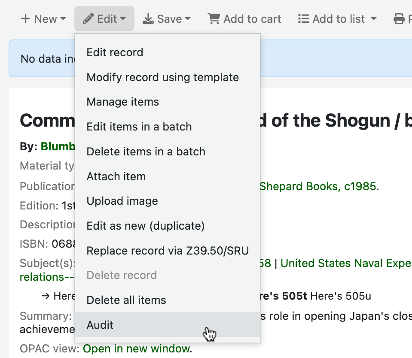Click the pencil icon on Edit button
The image size is (412, 358).
(x=88, y=19)
